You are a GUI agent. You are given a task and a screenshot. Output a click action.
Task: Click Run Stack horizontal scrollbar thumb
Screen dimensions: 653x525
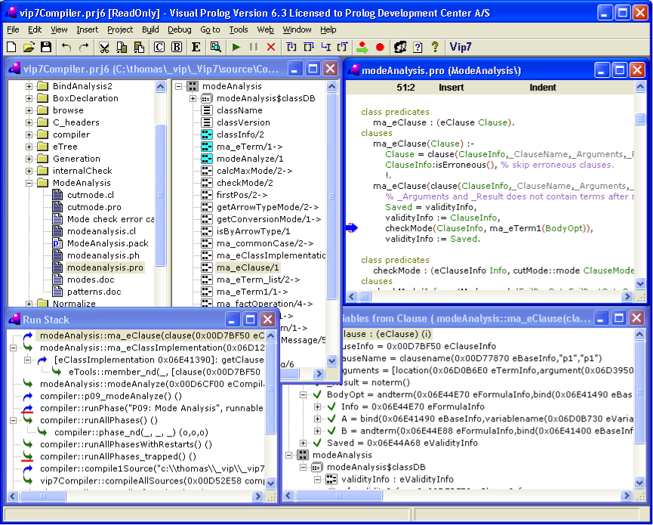click(43, 496)
